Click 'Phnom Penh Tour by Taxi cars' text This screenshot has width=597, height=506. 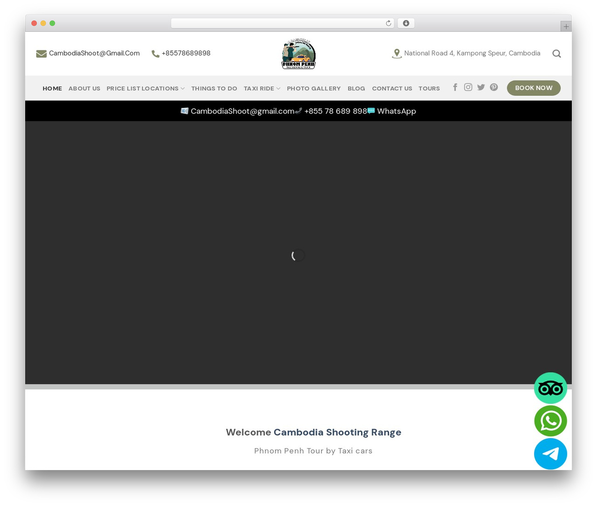tap(313, 451)
